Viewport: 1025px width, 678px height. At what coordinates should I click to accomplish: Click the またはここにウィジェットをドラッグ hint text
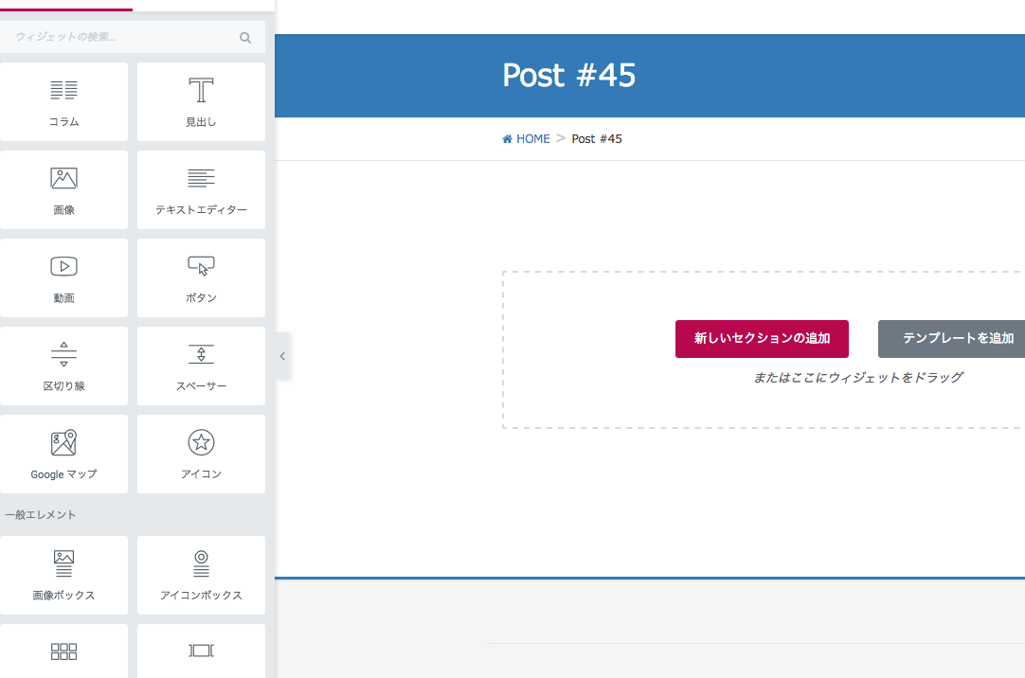click(858, 378)
